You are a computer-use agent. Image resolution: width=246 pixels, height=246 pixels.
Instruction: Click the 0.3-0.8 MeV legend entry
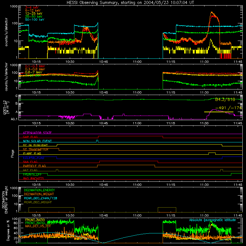click(x=35, y=69)
